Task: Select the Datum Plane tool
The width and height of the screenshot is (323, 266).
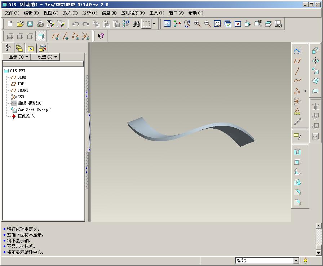Action: [x=297, y=61]
